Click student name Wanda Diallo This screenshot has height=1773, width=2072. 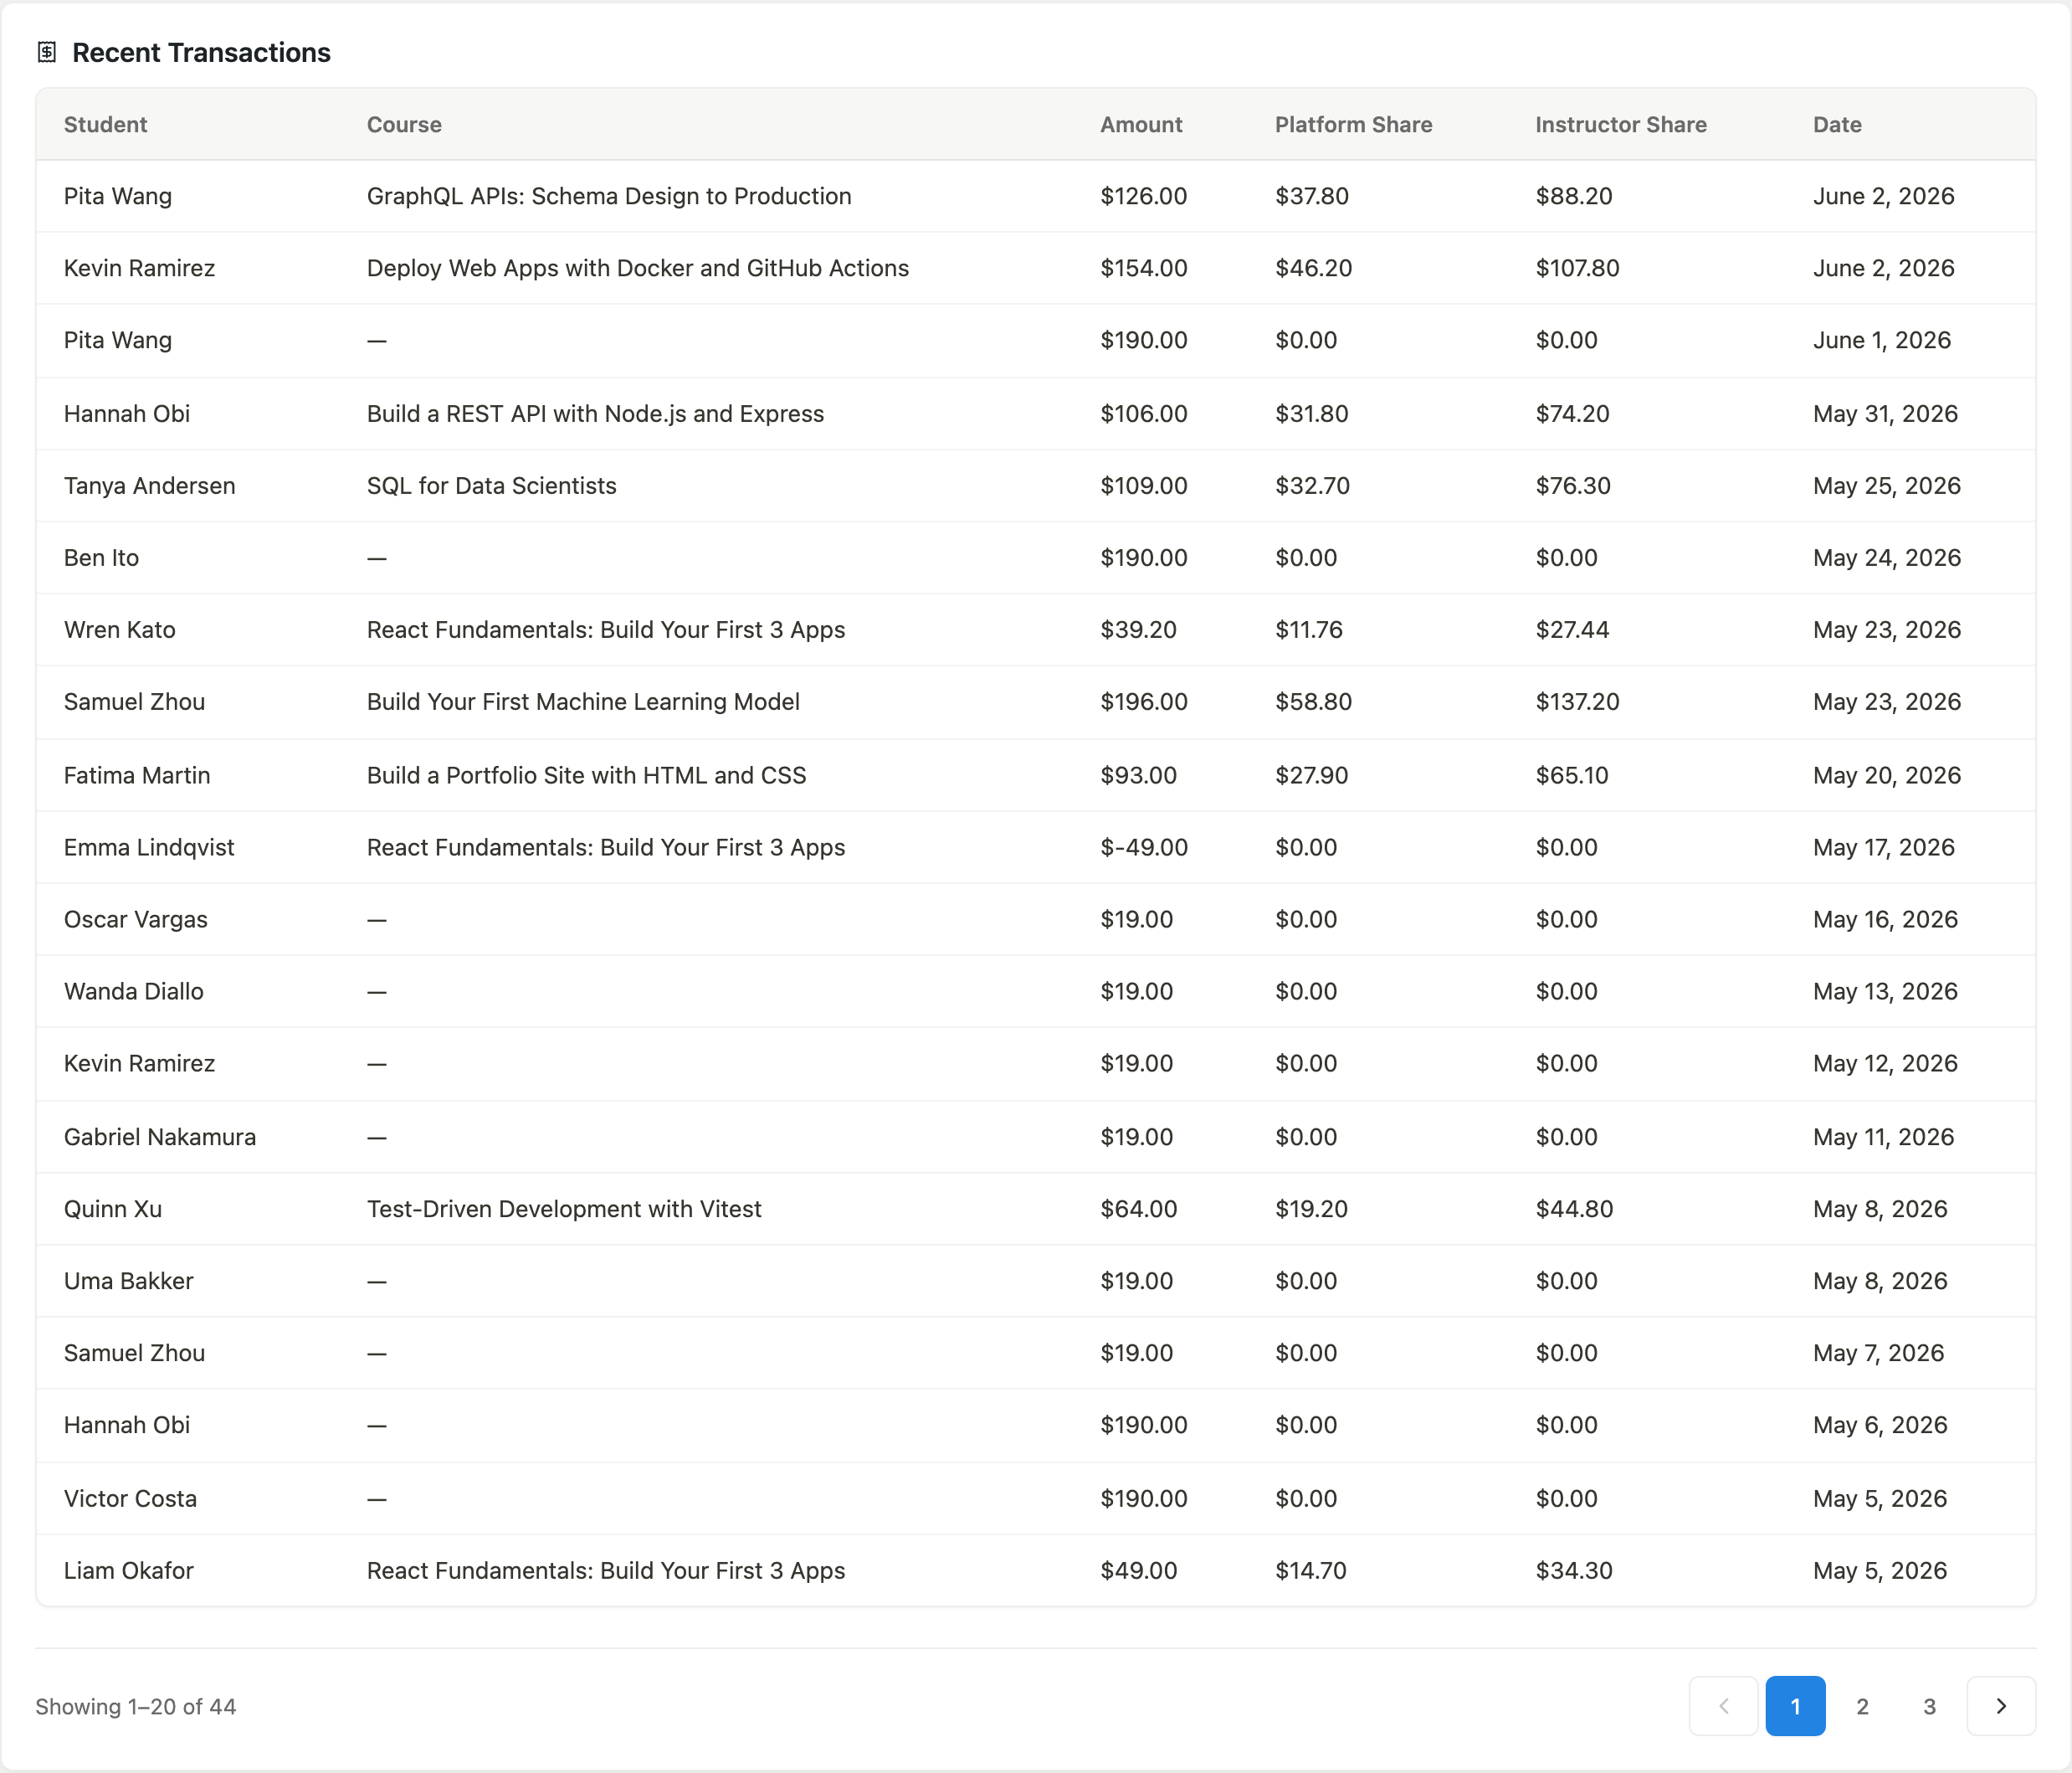[134, 992]
